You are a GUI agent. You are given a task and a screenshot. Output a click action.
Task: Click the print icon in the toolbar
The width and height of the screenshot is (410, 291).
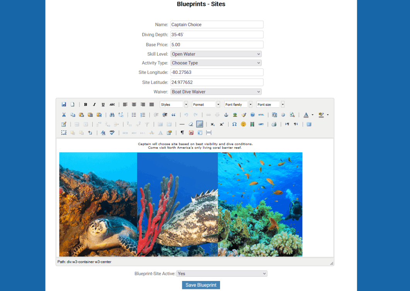(x=274, y=124)
